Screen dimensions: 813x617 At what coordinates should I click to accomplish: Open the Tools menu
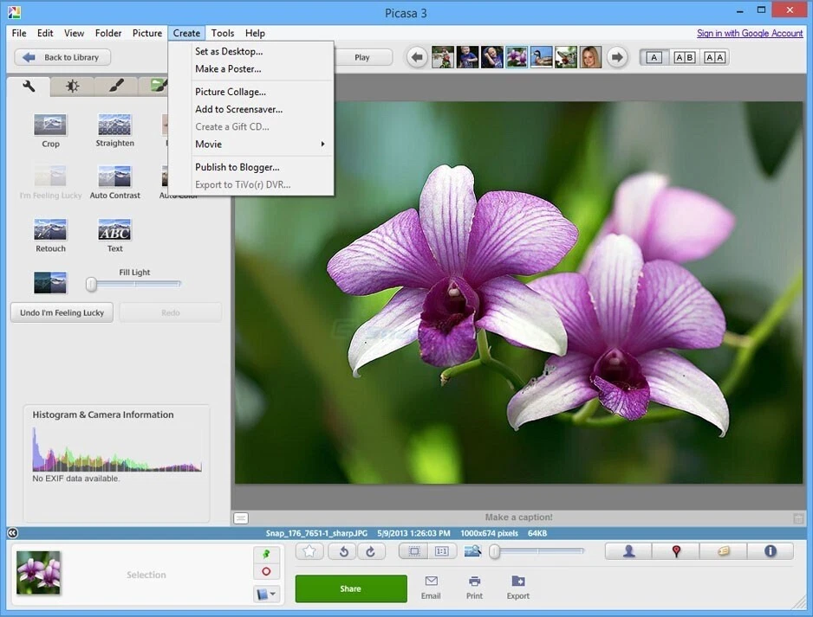(x=223, y=33)
